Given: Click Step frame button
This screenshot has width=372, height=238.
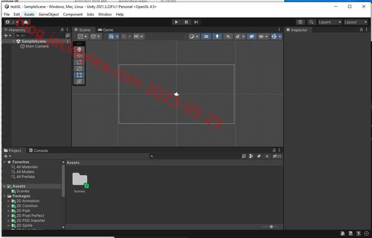Looking at the screenshot, I should coord(196,22).
